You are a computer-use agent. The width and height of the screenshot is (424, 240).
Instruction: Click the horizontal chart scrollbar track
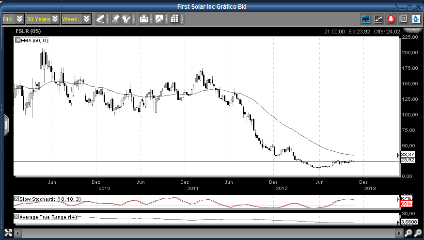pyautogui.click(x=208, y=233)
